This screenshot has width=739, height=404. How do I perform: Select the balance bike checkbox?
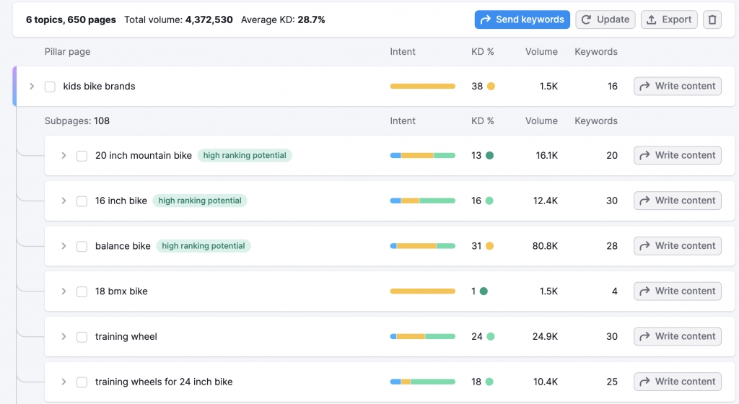[x=82, y=246]
